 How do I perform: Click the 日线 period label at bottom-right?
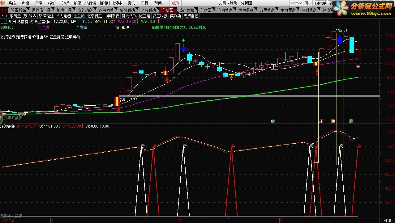(x=387, y=221)
